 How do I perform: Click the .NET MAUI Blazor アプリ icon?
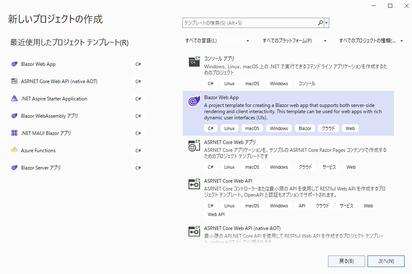click(14, 133)
